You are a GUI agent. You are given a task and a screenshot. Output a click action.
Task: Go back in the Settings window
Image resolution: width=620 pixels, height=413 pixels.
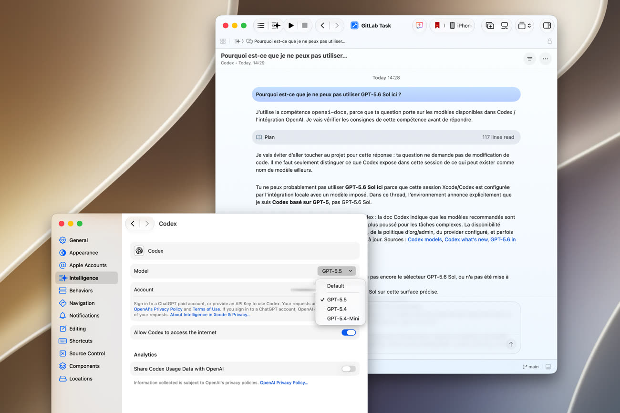coord(133,224)
